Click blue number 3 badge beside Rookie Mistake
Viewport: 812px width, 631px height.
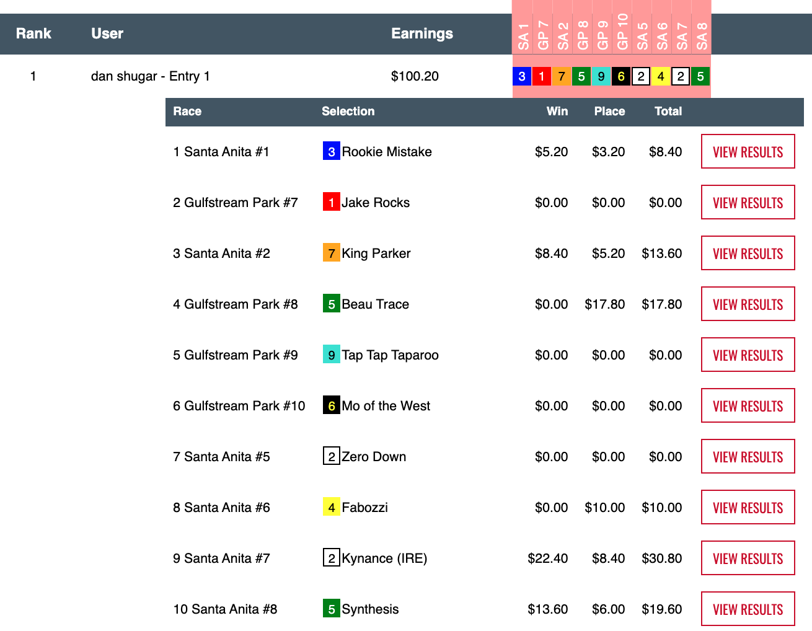(x=331, y=152)
